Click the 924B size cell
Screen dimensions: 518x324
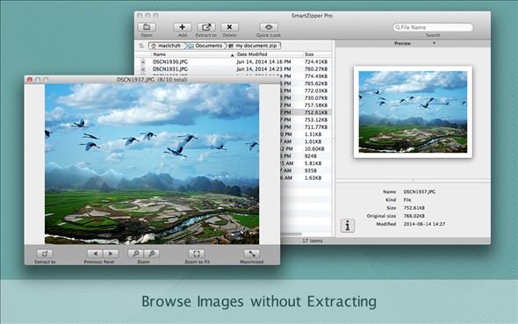point(311,156)
